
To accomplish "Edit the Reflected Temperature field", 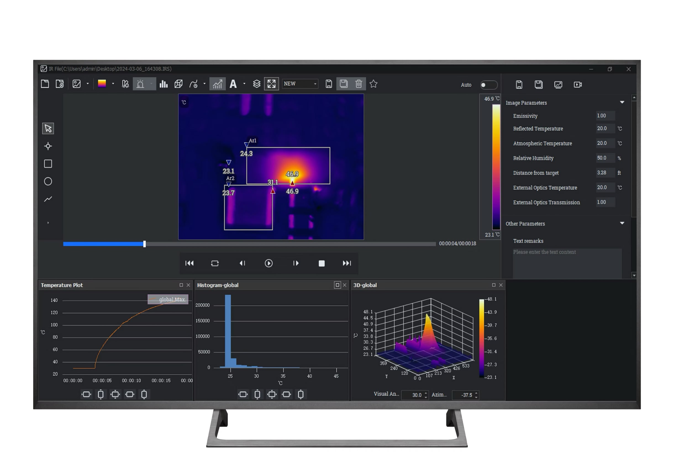I will (605, 128).
